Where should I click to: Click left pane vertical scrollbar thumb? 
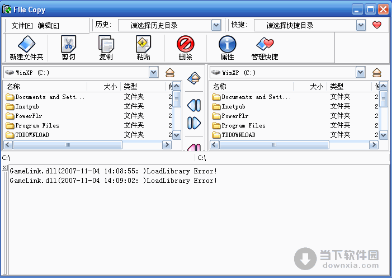[177, 99]
